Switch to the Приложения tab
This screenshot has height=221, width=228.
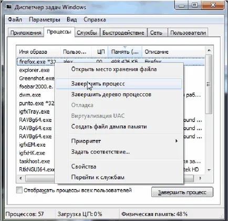tap(26, 32)
